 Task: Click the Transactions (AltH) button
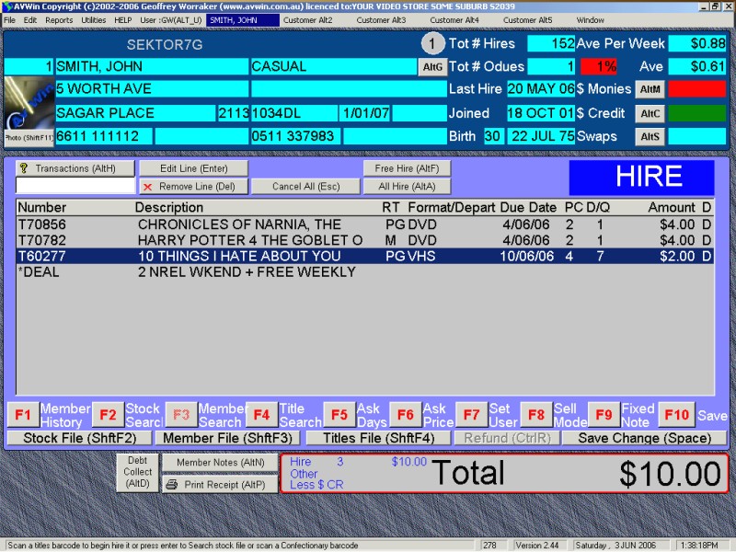(x=75, y=168)
